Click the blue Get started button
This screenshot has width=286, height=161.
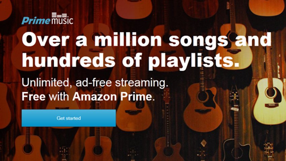69,118
